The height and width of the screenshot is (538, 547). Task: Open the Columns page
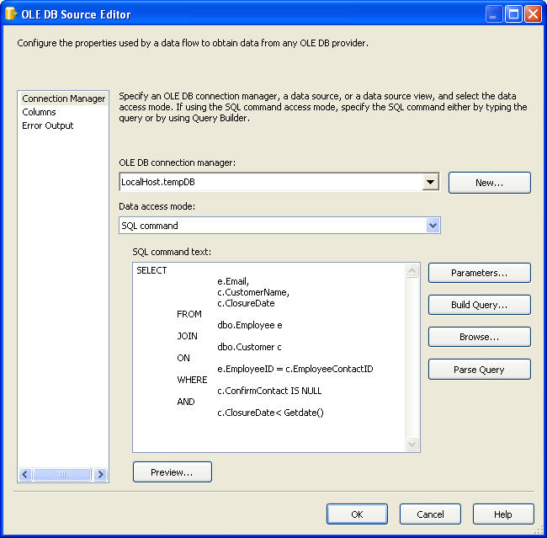tap(39, 112)
